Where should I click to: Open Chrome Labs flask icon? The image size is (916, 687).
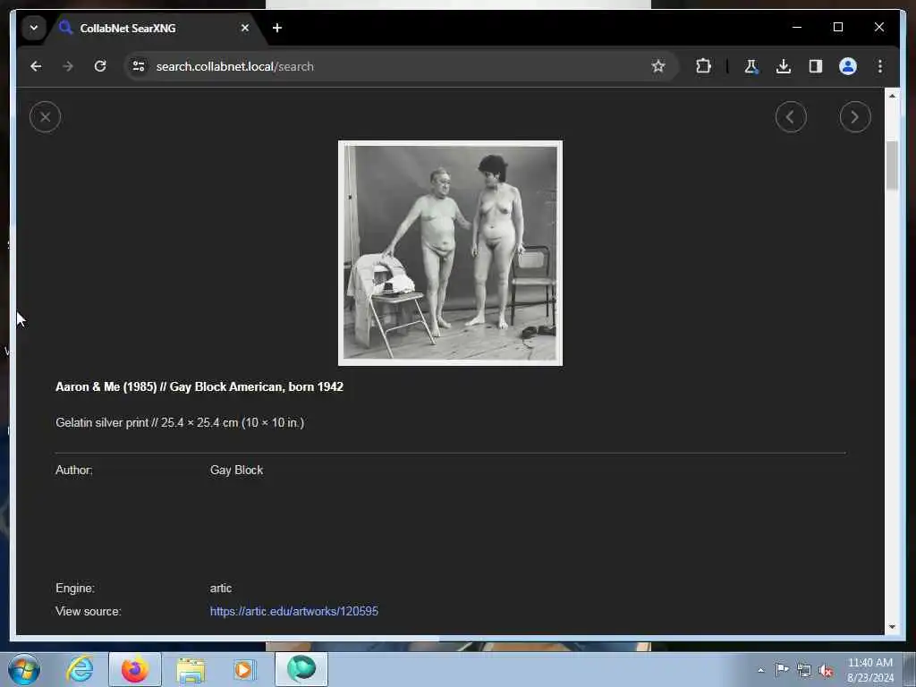coord(751,66)
